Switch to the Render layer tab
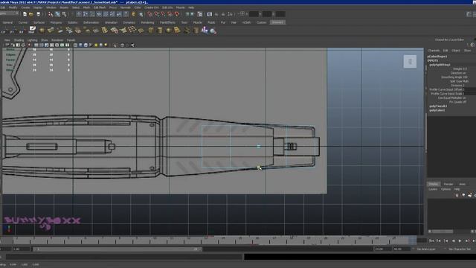 click(448, 184)
